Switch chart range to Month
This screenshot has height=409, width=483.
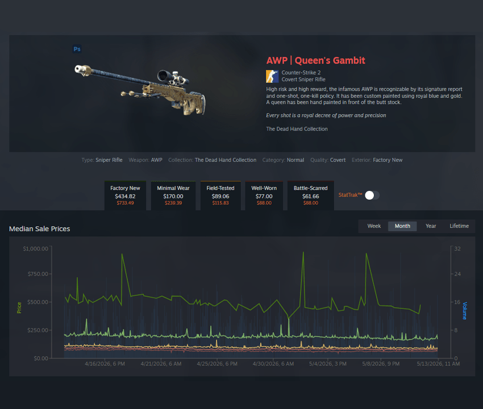coord(402,226)
